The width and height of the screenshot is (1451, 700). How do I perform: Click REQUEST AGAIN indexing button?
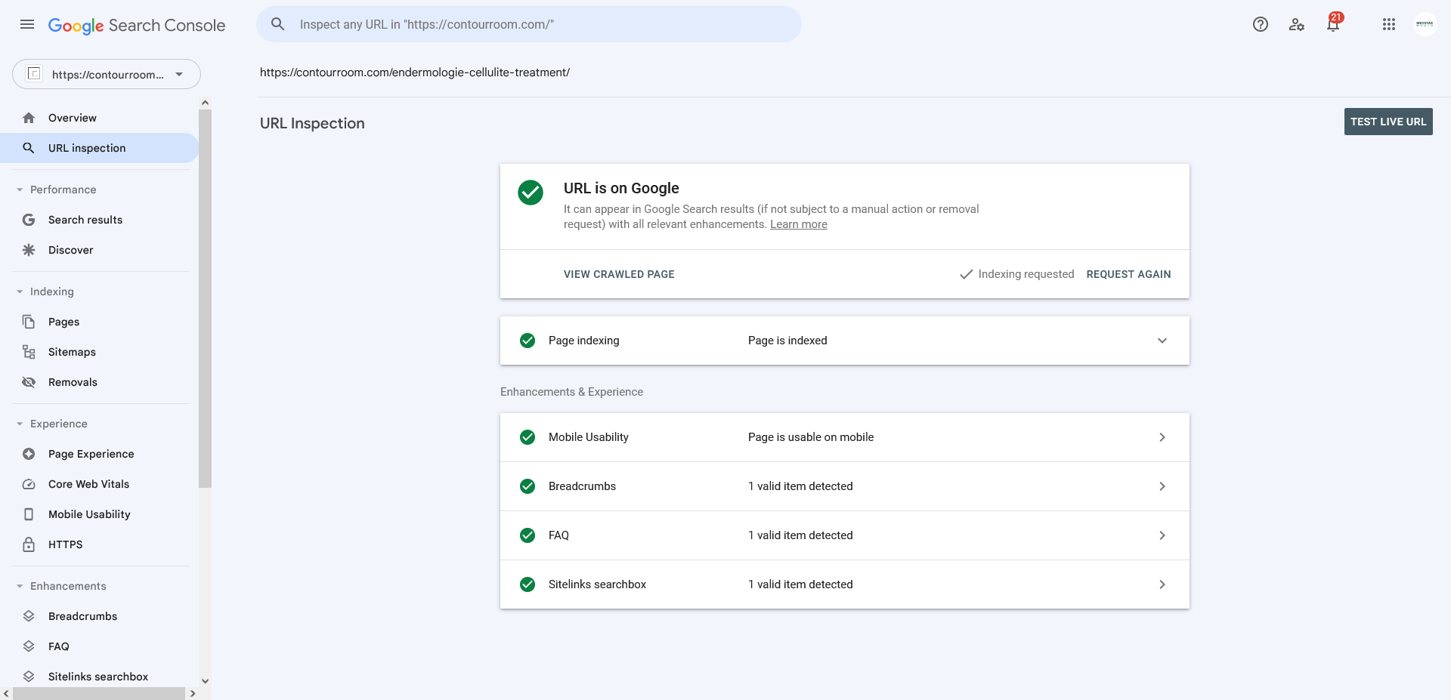pyautogui.click(x=1128, y=274)
